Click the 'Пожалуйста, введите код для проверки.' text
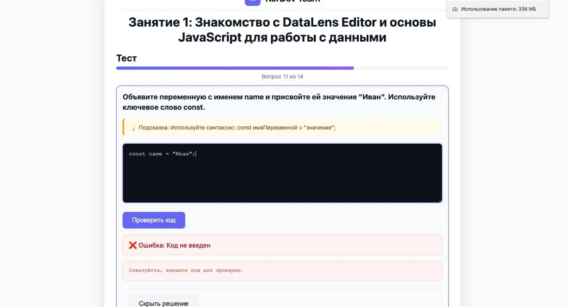 186,270
